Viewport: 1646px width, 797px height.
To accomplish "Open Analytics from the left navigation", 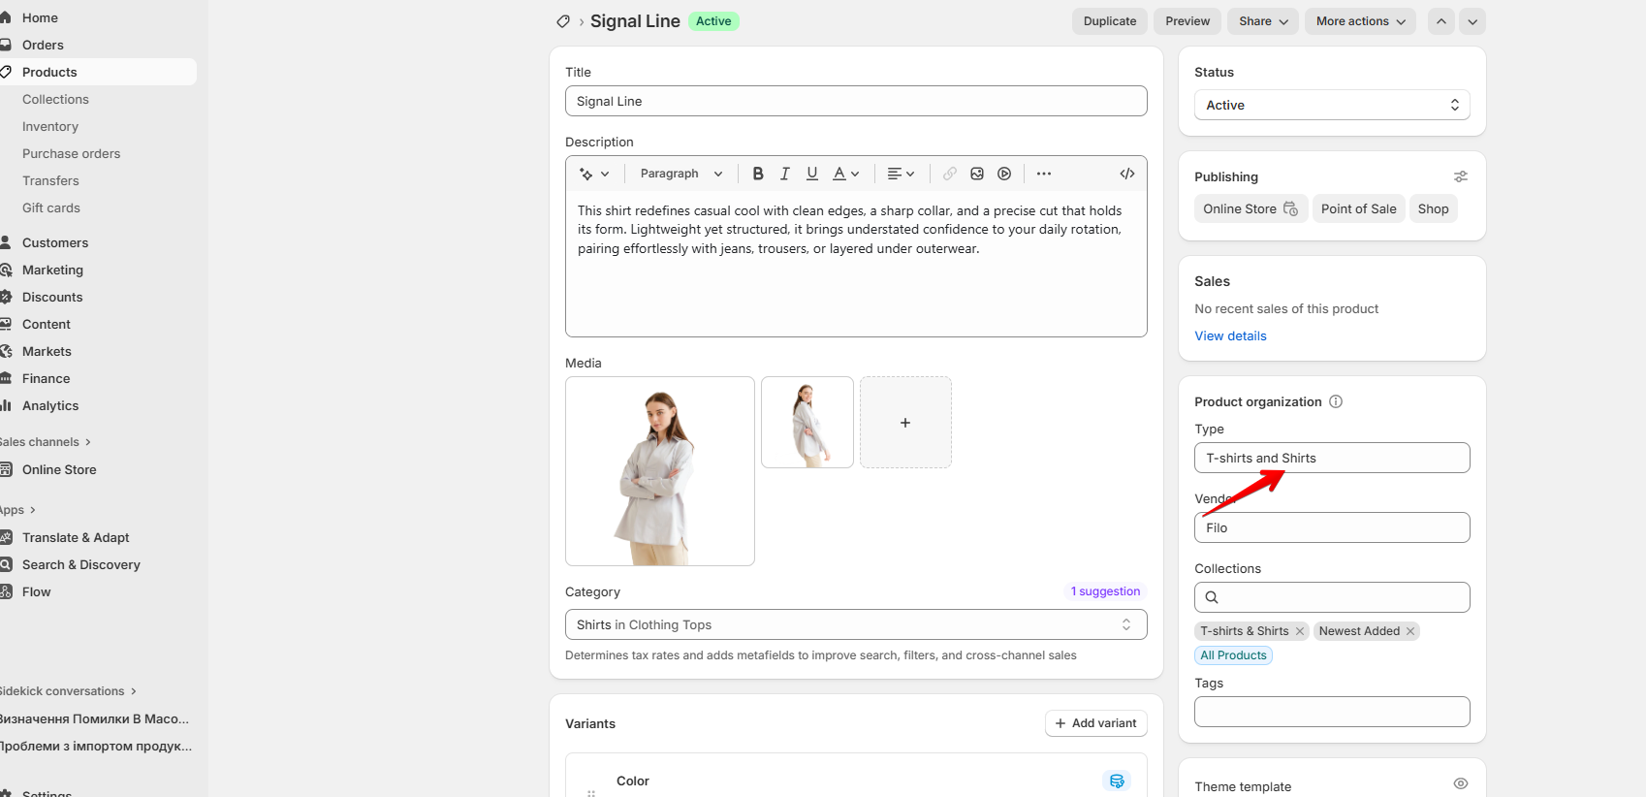I will (x=50, y=405).
